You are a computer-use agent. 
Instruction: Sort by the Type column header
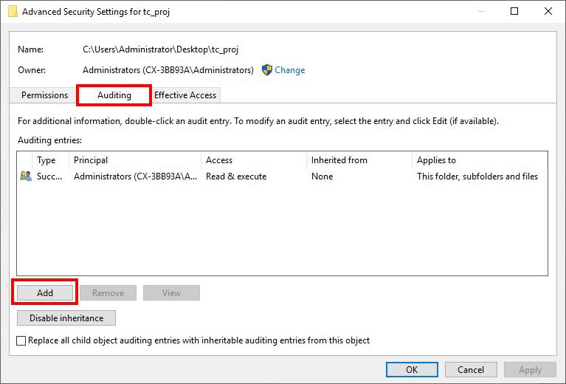pyautogui.click(x=50, y=160)
